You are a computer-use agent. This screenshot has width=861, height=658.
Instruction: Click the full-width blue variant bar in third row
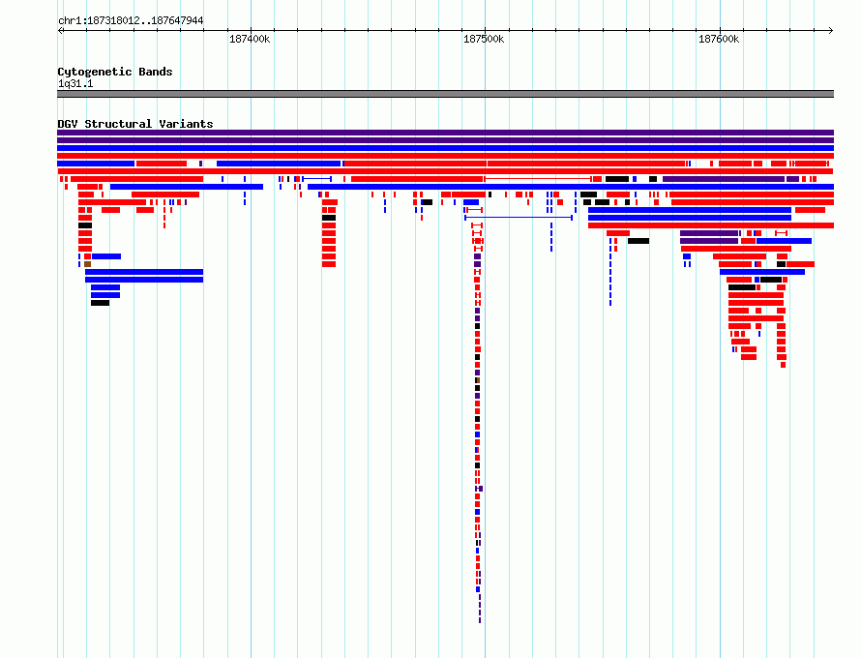(x=445, y=148)
